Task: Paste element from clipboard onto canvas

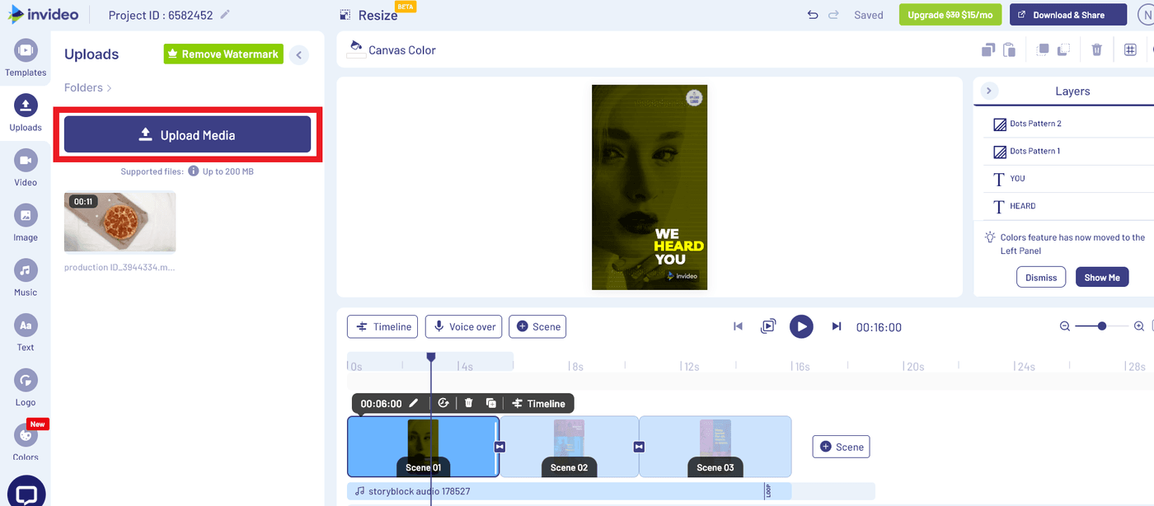Action: 1009,49
